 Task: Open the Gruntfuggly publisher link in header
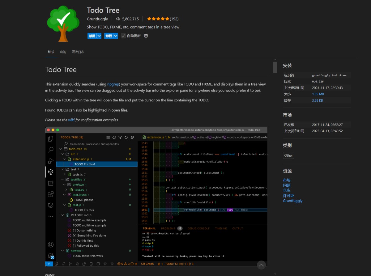coord(97,19)
